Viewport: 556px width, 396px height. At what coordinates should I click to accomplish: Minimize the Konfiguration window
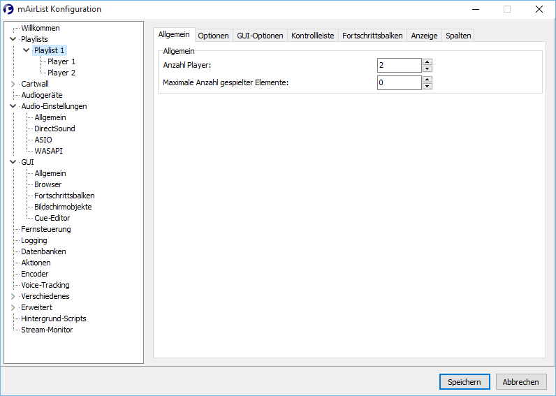pos(476,9)
